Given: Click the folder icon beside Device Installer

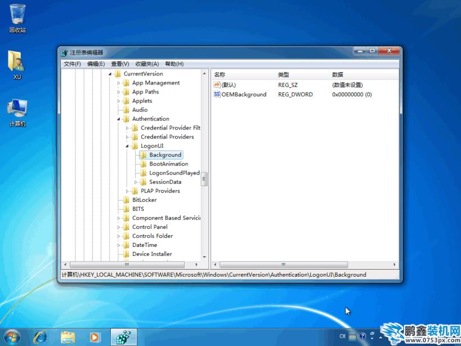Looking at the screenshot, I should (x=126, y=254).
